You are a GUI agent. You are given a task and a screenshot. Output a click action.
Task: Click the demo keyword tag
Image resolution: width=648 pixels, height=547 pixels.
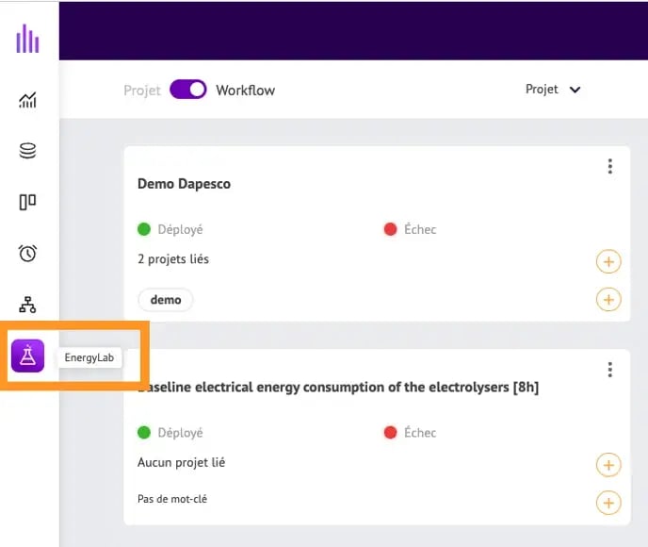(166, 300)
